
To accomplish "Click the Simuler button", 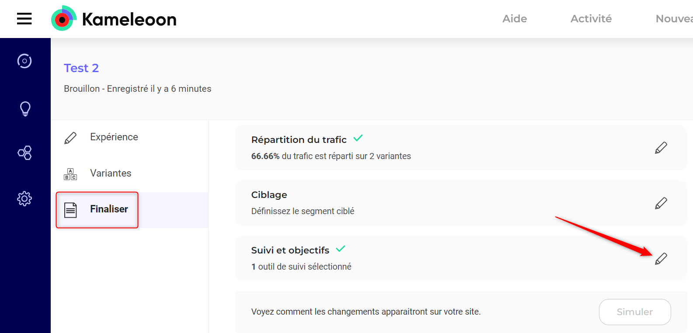I will tap(634, 312).
